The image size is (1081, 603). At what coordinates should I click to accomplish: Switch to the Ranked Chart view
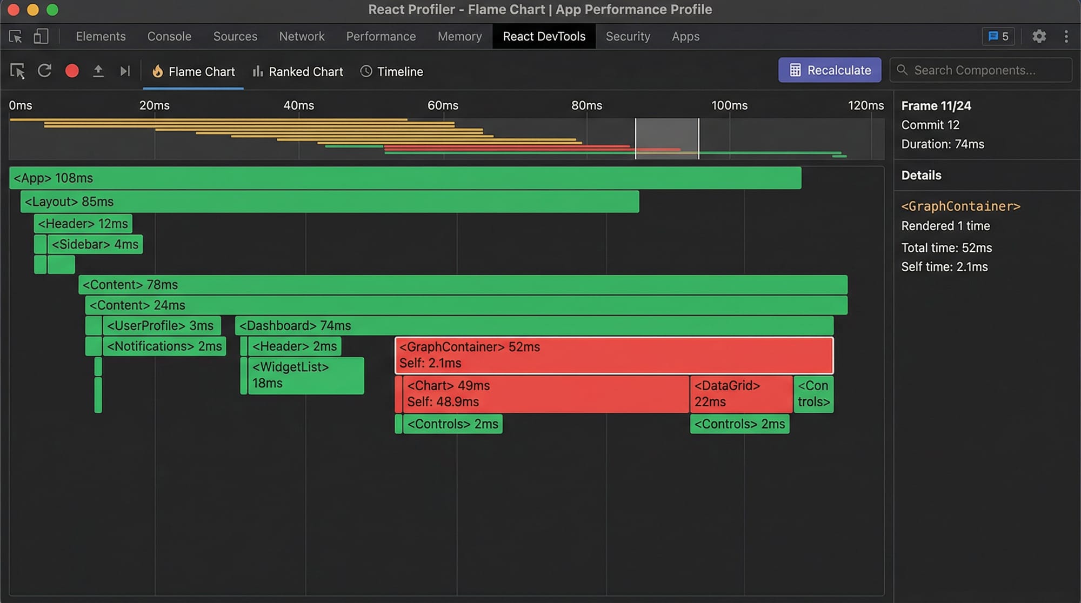[x=305, y=71]
